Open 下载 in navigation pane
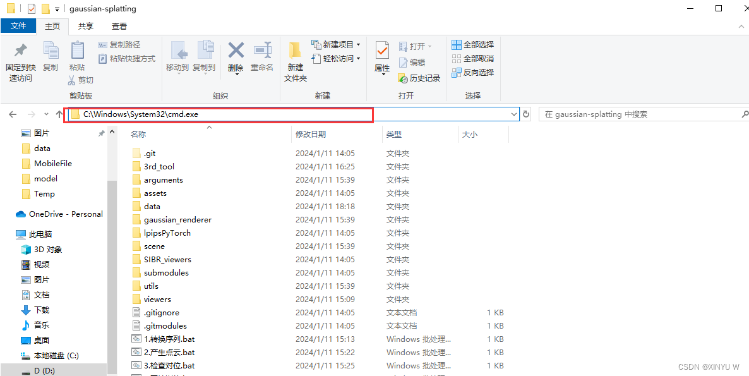 tap(35, 310)
